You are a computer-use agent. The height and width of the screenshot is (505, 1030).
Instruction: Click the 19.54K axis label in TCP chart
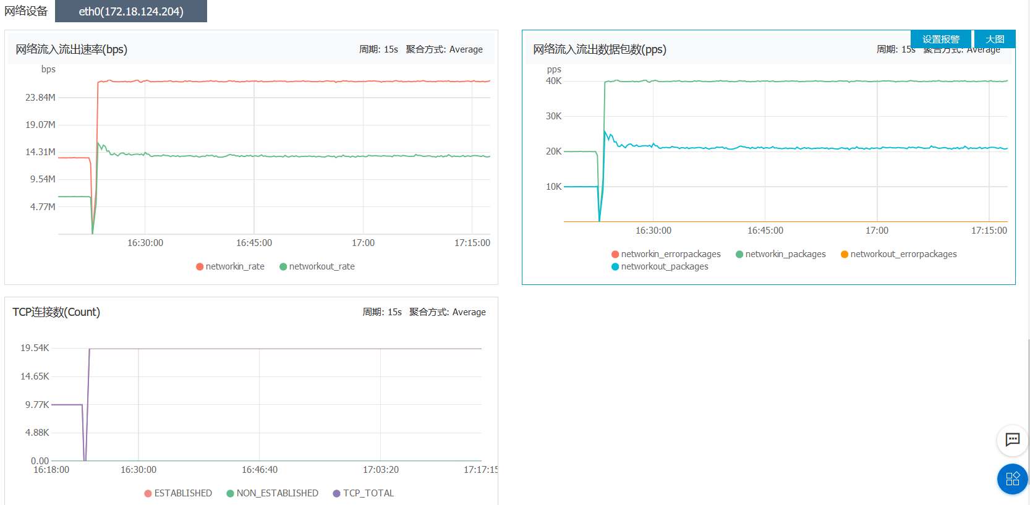[35, 348]
